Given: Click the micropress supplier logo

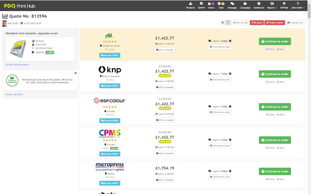Looking at the screenshot, I should pos(110,167).
